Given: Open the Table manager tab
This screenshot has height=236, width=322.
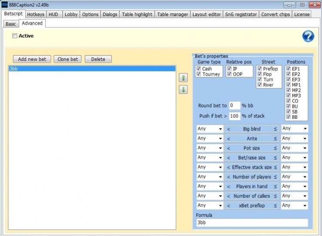Looking at the screenshot, I should [172, 14].
